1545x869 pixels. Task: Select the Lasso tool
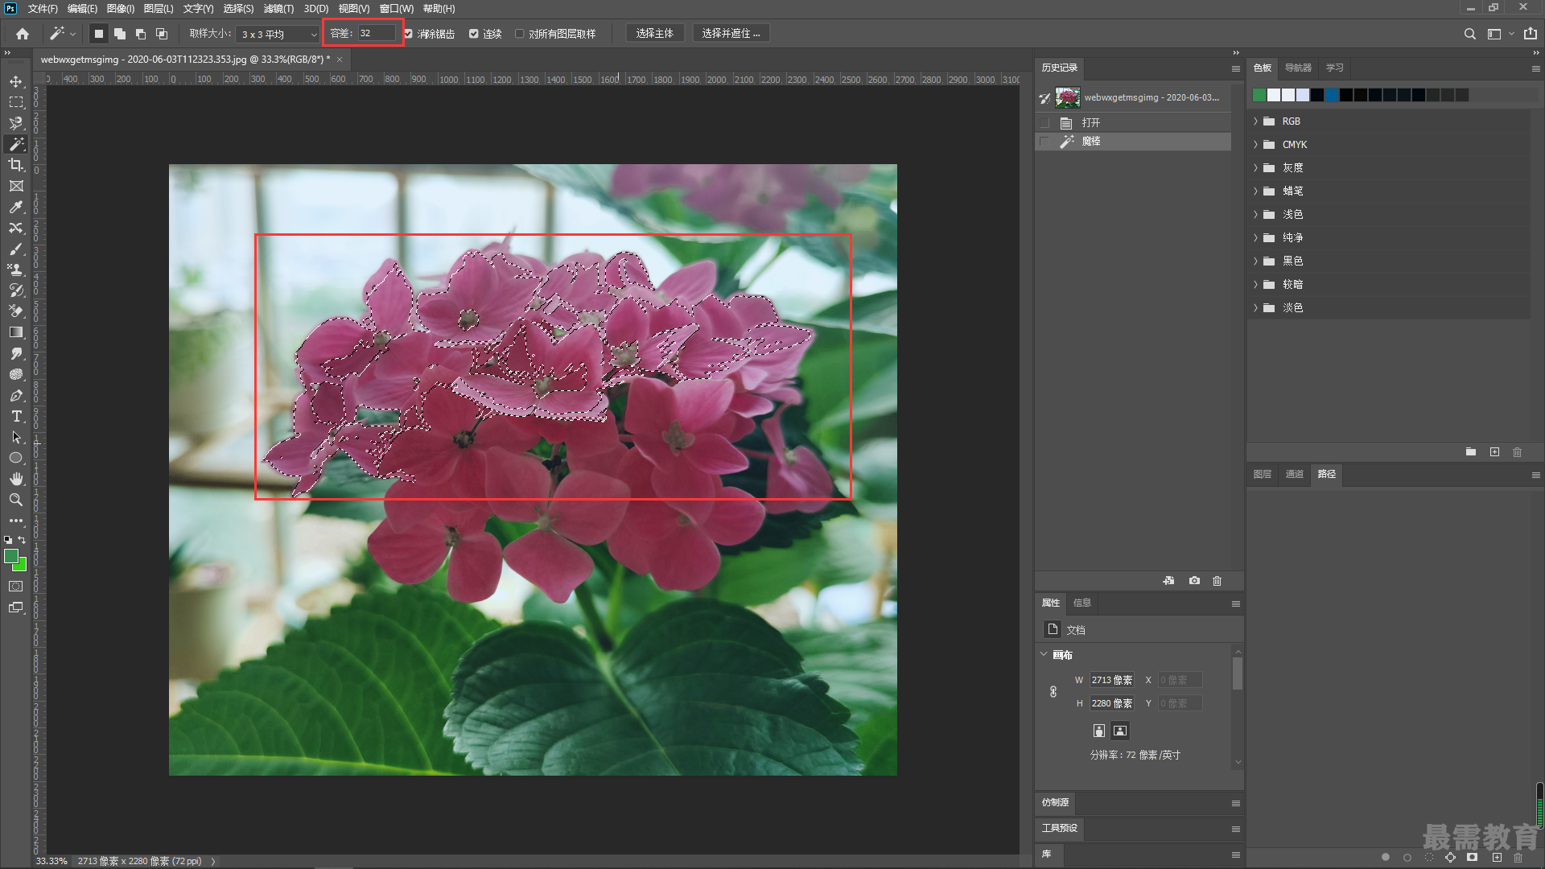(16, 123)
